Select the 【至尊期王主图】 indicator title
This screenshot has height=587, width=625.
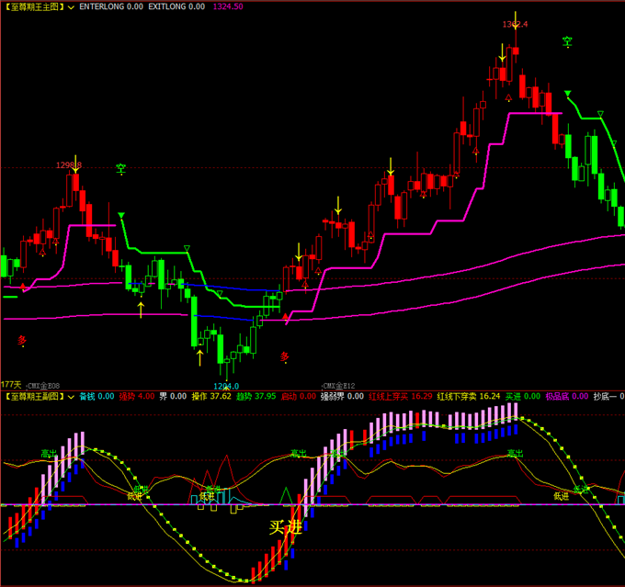pyautogui.click(x=35, y=6)
